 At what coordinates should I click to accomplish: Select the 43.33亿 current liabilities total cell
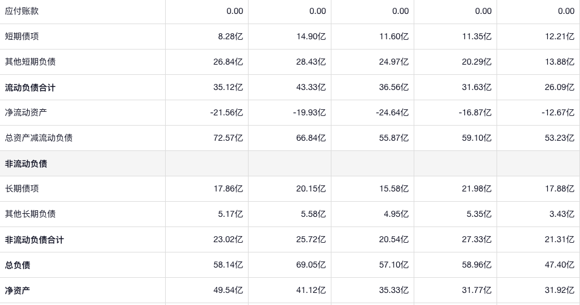coord(311,88)
